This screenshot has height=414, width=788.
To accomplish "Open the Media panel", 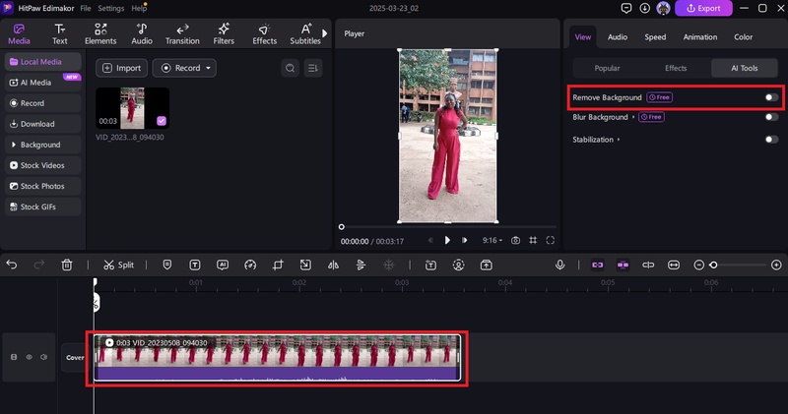I will click(x=19, y=34).
